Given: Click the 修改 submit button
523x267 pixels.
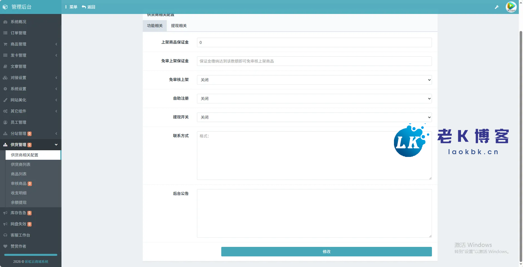Looking at the screenshot, I should coord(326,252).
